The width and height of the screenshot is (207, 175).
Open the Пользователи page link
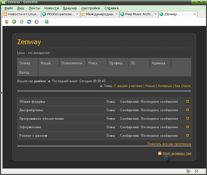coord(72,63)
